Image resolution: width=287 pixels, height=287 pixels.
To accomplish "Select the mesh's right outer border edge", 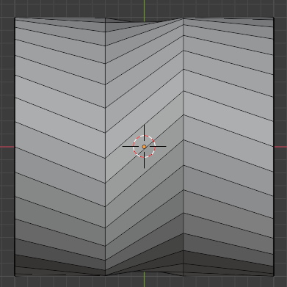I will pos(273,147).
